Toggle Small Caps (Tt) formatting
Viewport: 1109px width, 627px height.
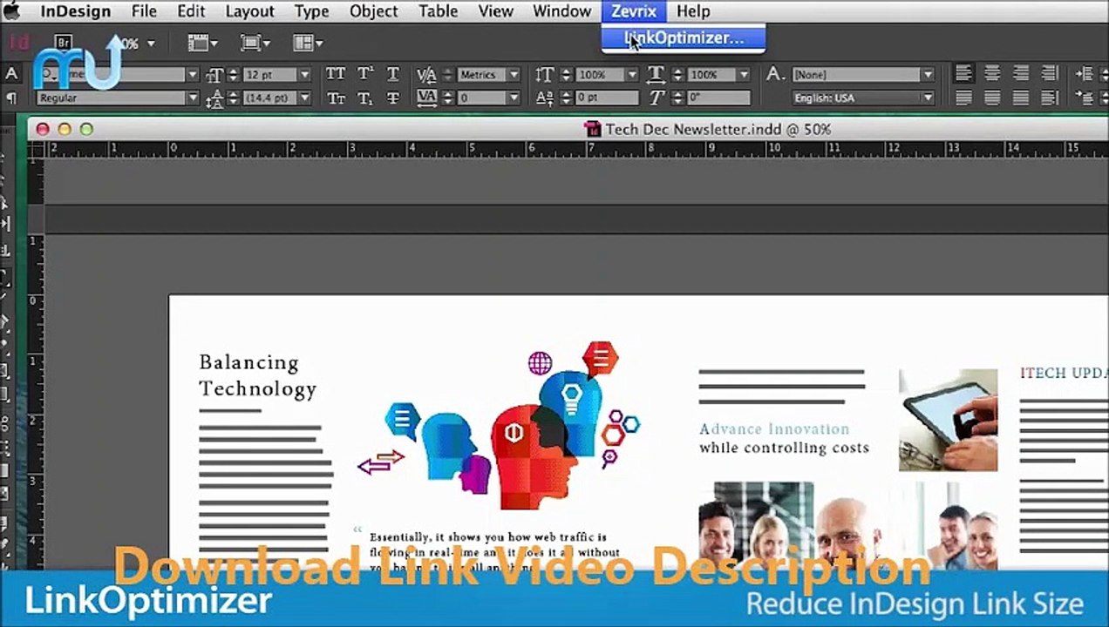coord(336,98)
